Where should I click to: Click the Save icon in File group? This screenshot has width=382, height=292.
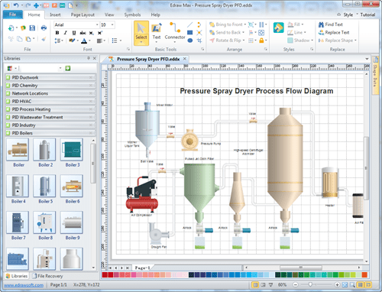point(32,28)
